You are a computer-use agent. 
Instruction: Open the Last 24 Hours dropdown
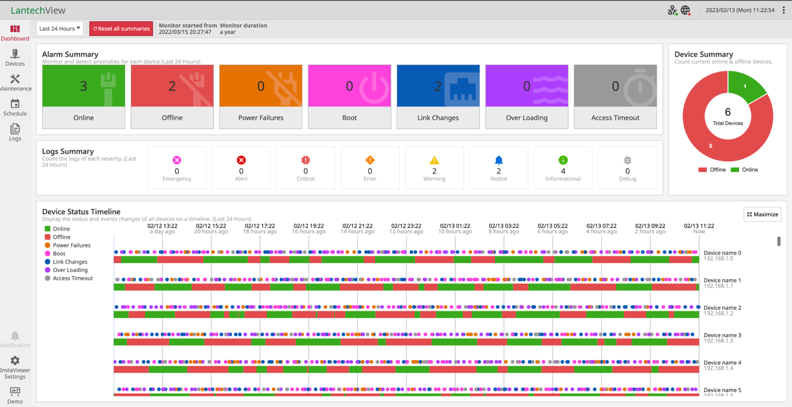pyautogui.click(x=60, y=28)
